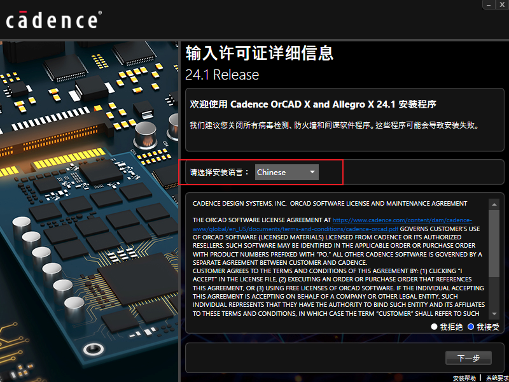The width and height of the screenshot is (509, 382).
Task: Open the cadence-orcad.pdf license agreement link
Action: click(x=332, y=225)
